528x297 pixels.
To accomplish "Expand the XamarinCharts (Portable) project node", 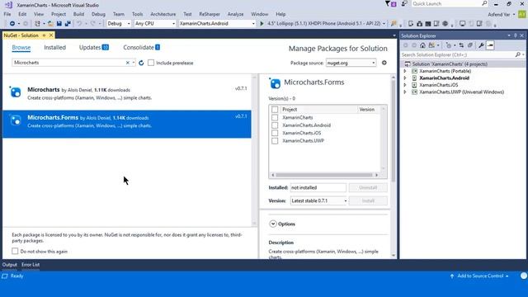I will (x=405, y=71).
